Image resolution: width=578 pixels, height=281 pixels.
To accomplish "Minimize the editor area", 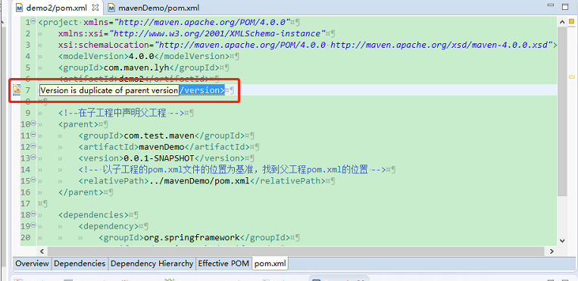I will 551,6.
